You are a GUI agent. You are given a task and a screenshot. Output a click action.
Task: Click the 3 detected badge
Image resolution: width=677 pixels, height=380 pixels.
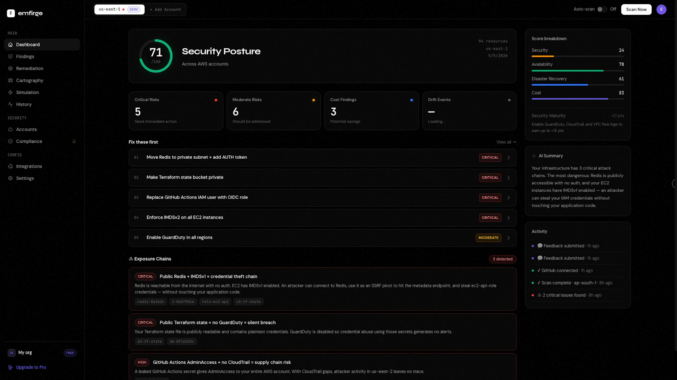[503, 259]
